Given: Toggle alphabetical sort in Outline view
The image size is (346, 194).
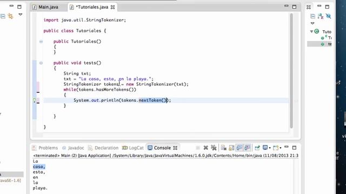Looking at the screenshot, I should point(321,16).
